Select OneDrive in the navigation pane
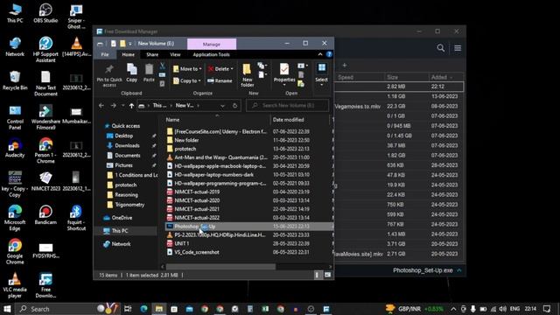The height and width of the screenshot is (315, 560). [117, 218]
